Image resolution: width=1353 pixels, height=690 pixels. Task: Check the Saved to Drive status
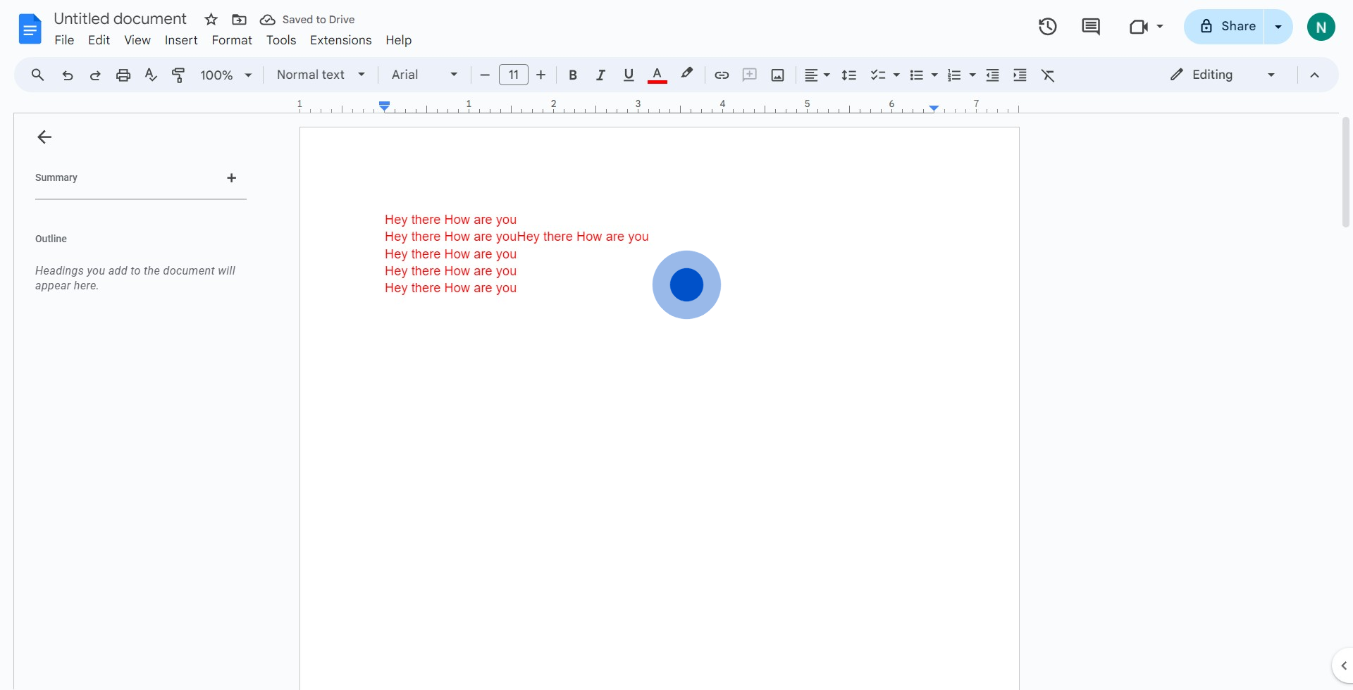[307, 20]
